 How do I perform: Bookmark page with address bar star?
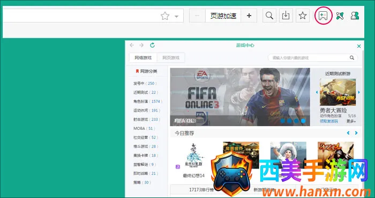tap(165, 16)
